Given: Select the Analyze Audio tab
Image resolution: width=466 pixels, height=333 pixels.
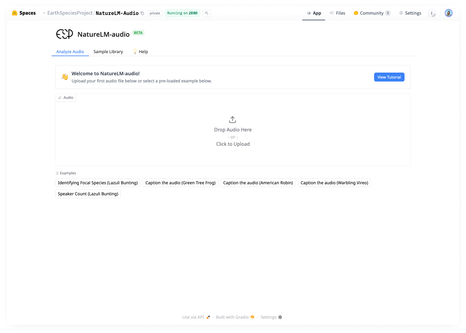Looking at the screenshot, I should click(70, 52).
